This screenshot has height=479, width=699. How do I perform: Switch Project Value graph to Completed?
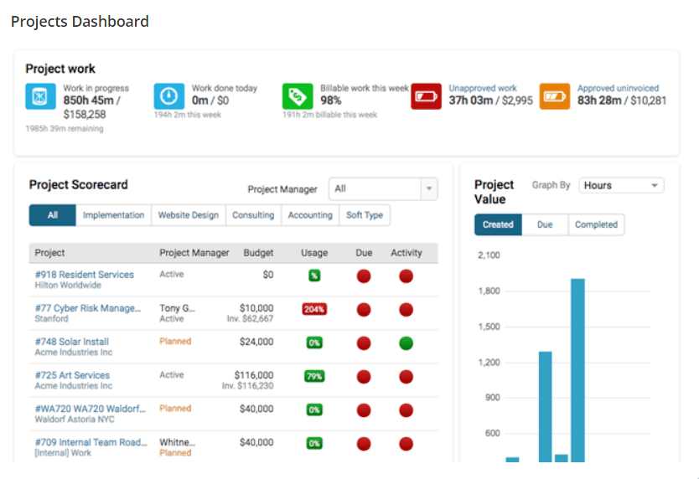pos(596,224)
